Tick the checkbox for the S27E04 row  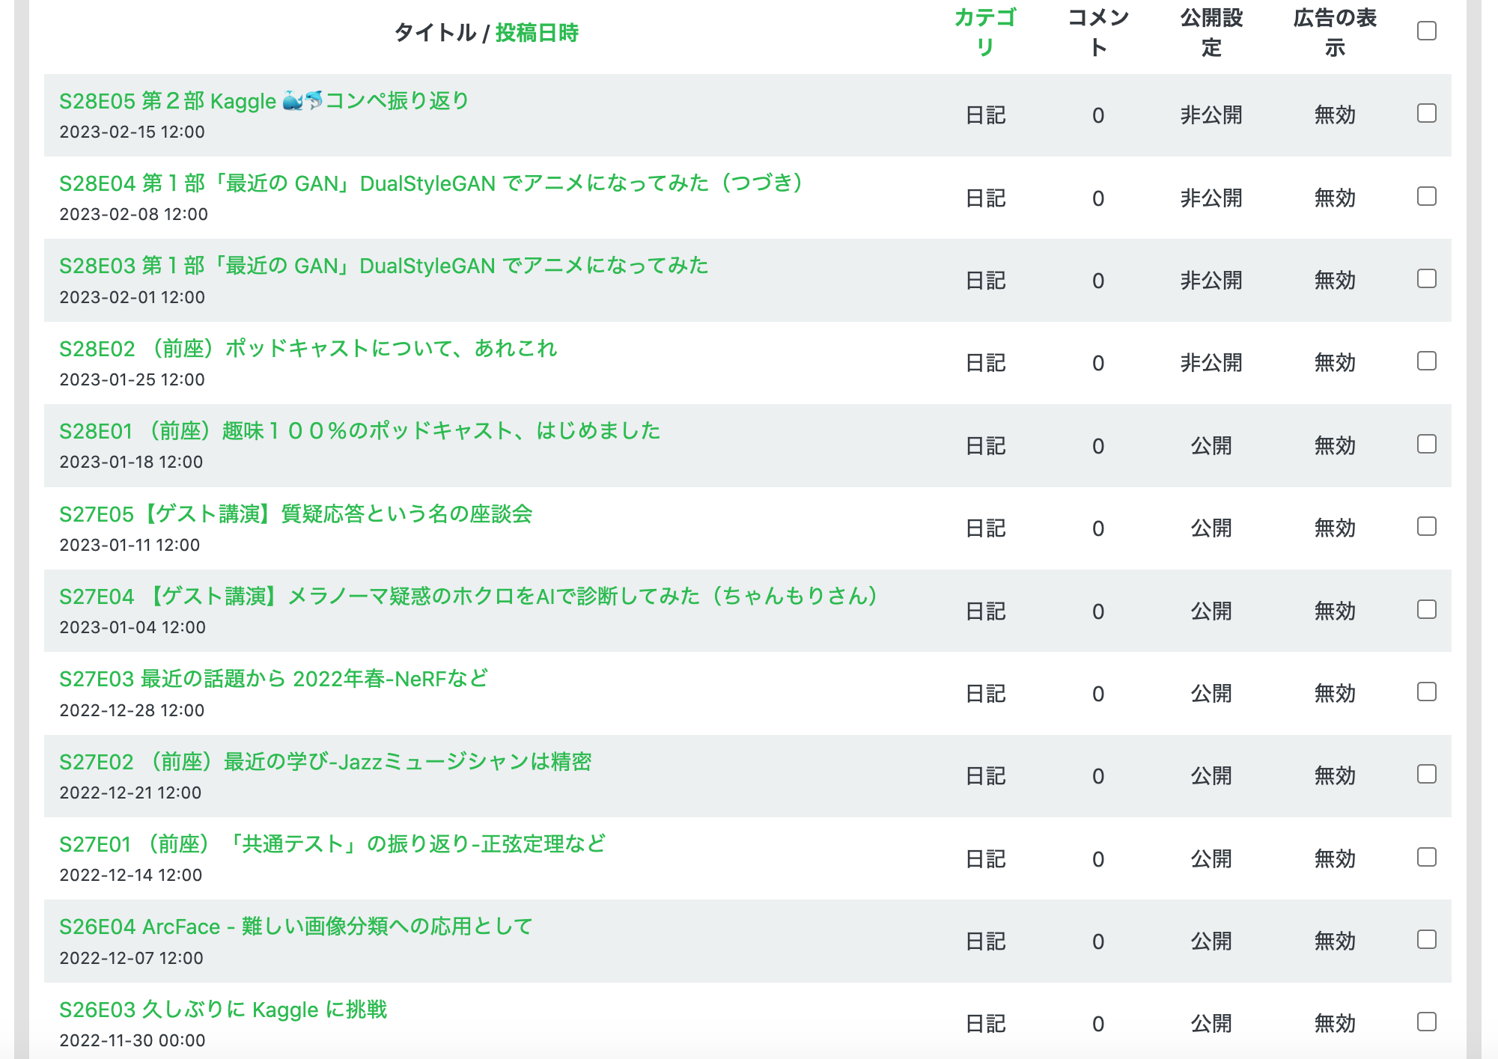click(1426, 609)
